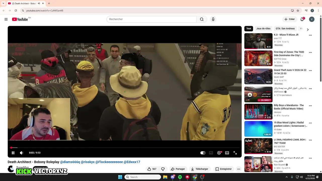Mute the tab via its speaker icon

point(39,4)
